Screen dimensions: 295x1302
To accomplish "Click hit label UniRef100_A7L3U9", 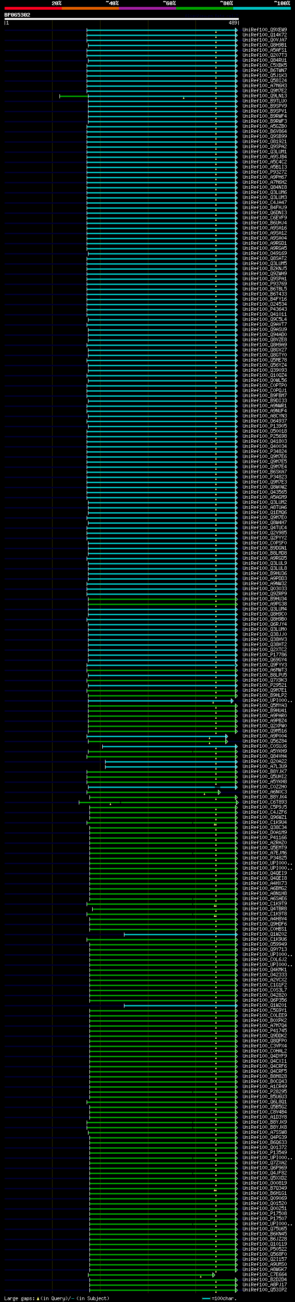I will click(265, 767).
